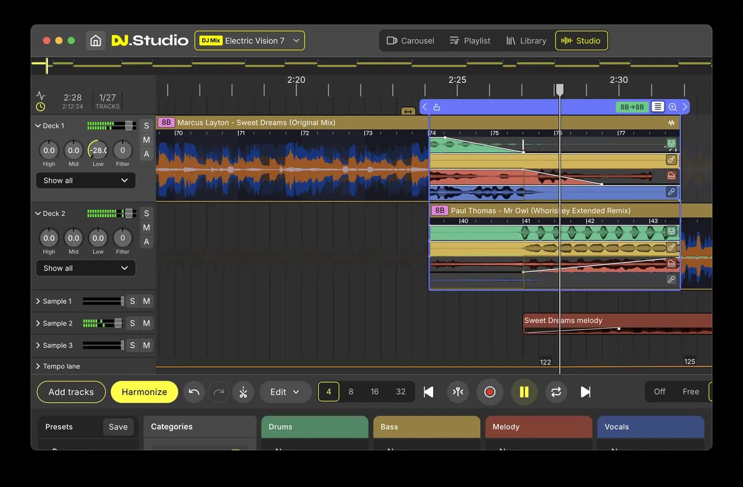
Task: Toggle automation A on Deck 2
Action: (x=146, y=242)
